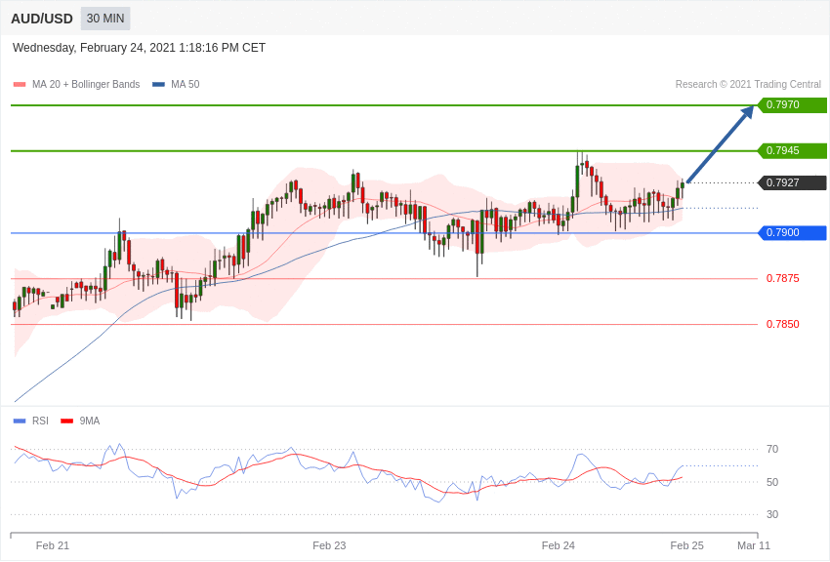Click the Feb 21 date axis label
This screenshot has height=562, width=830.
[x=53, y=545]
